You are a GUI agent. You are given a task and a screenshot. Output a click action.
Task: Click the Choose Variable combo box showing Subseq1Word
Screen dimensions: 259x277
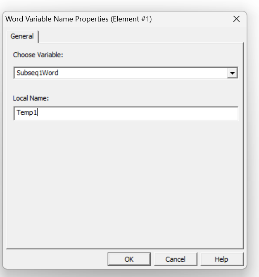click(x=126, y=73)
